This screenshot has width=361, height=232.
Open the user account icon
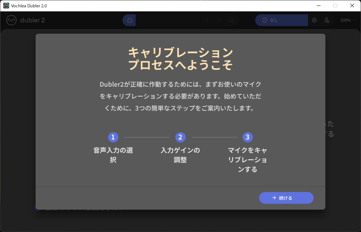[x=327, y=20]
